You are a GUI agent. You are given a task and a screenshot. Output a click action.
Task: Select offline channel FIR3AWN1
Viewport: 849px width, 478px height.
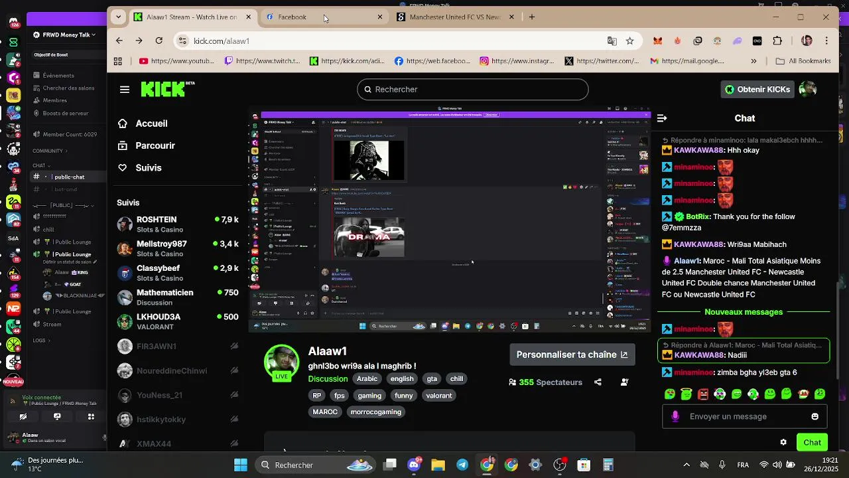[x=178, y=346]
